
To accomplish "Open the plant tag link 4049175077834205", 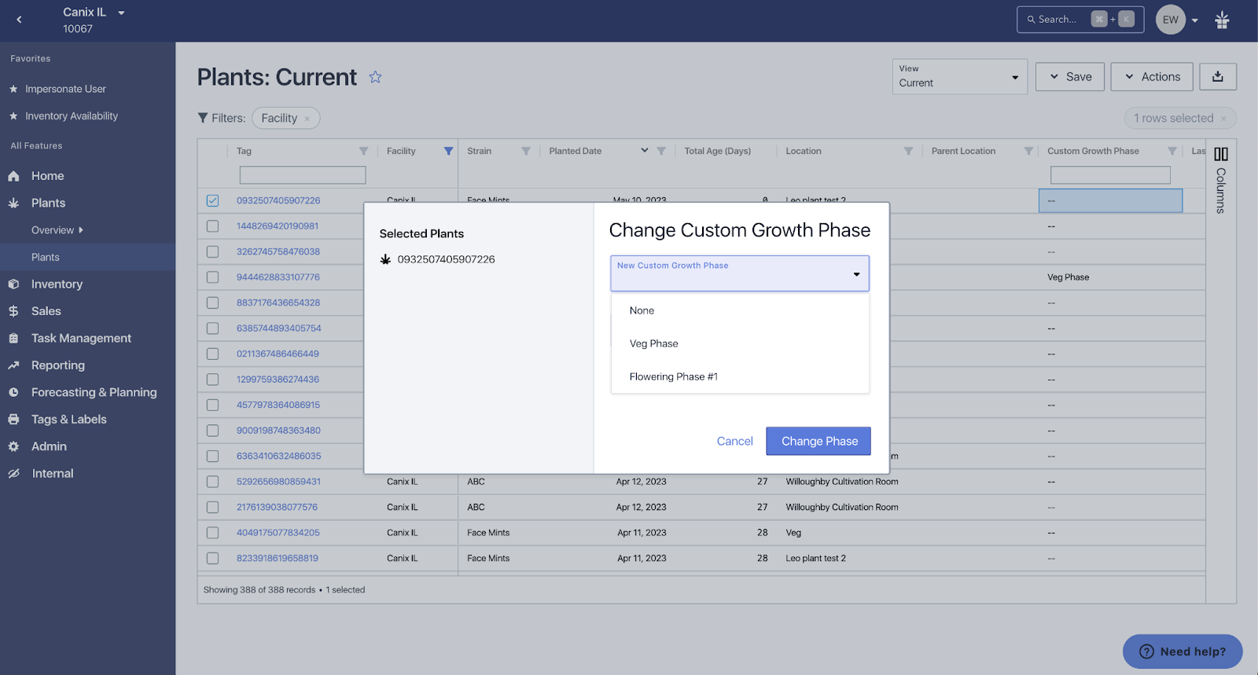I will (x=278, y=533).
